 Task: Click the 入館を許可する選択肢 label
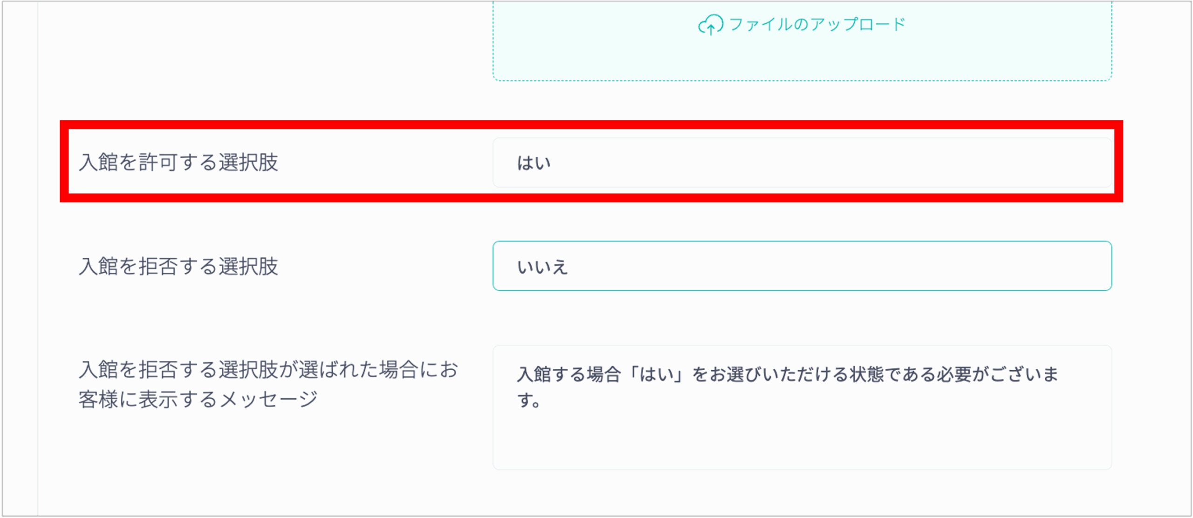coord(178,163)
